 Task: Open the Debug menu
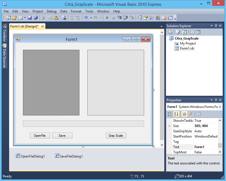point(51,11)
